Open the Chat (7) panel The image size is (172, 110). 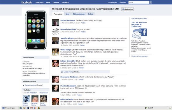pyautogui.click(x=149, y=108)
